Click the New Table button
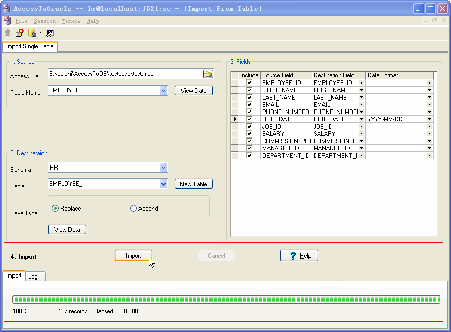 pos(193,184)
